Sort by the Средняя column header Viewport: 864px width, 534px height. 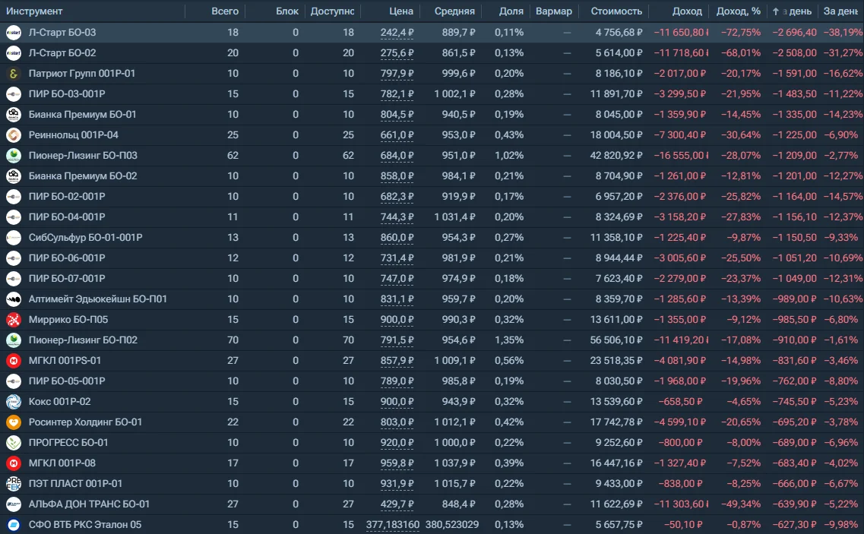point(454,11)
